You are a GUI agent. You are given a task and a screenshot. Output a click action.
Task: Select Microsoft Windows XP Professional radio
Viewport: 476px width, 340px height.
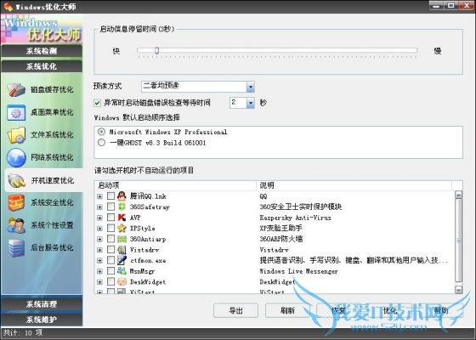(x=101, y=132)
